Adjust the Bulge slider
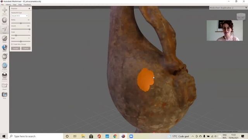Viewport: 248px width, 139px height. tap(21, 41)
